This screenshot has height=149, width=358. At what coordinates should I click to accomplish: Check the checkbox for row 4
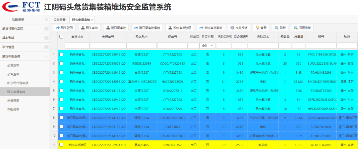(x=61, y=82)
